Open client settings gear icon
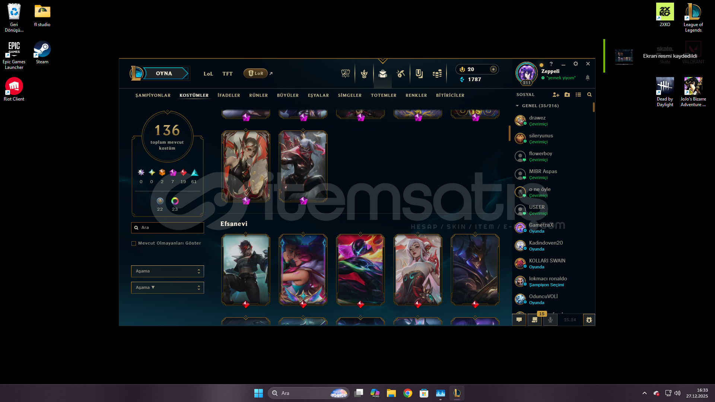715x402 pixels. [576, 64]
